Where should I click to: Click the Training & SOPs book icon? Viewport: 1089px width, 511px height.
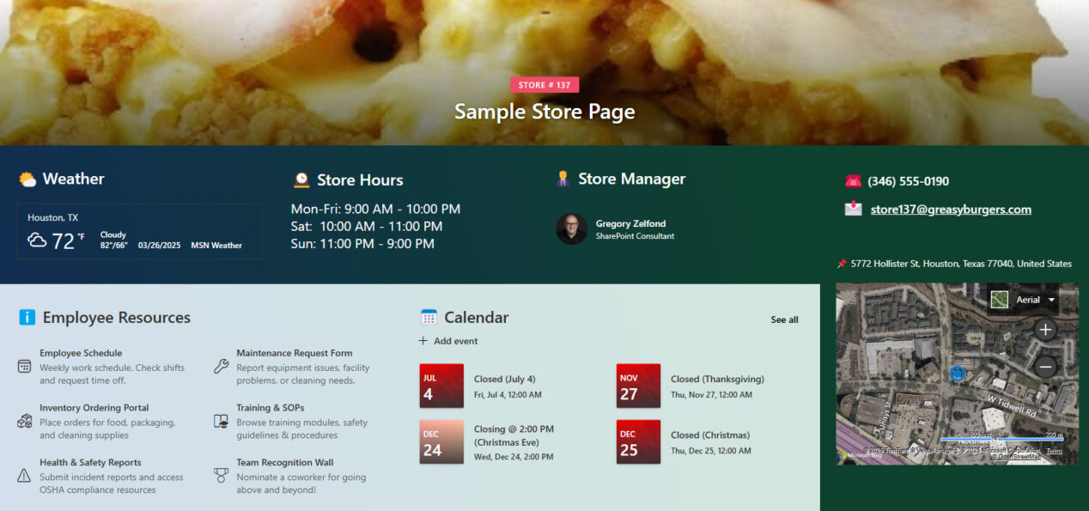pos(220,420)
